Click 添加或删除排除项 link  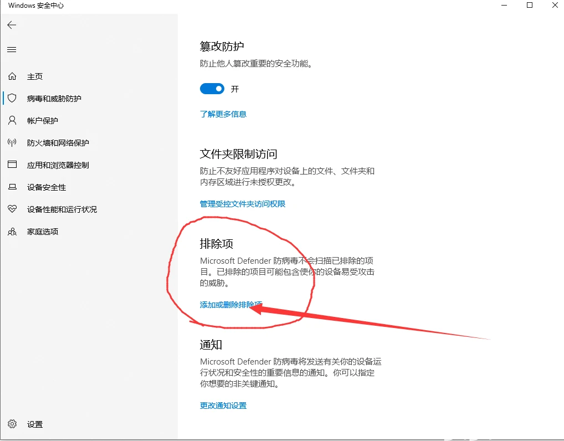tap(231, 305)
